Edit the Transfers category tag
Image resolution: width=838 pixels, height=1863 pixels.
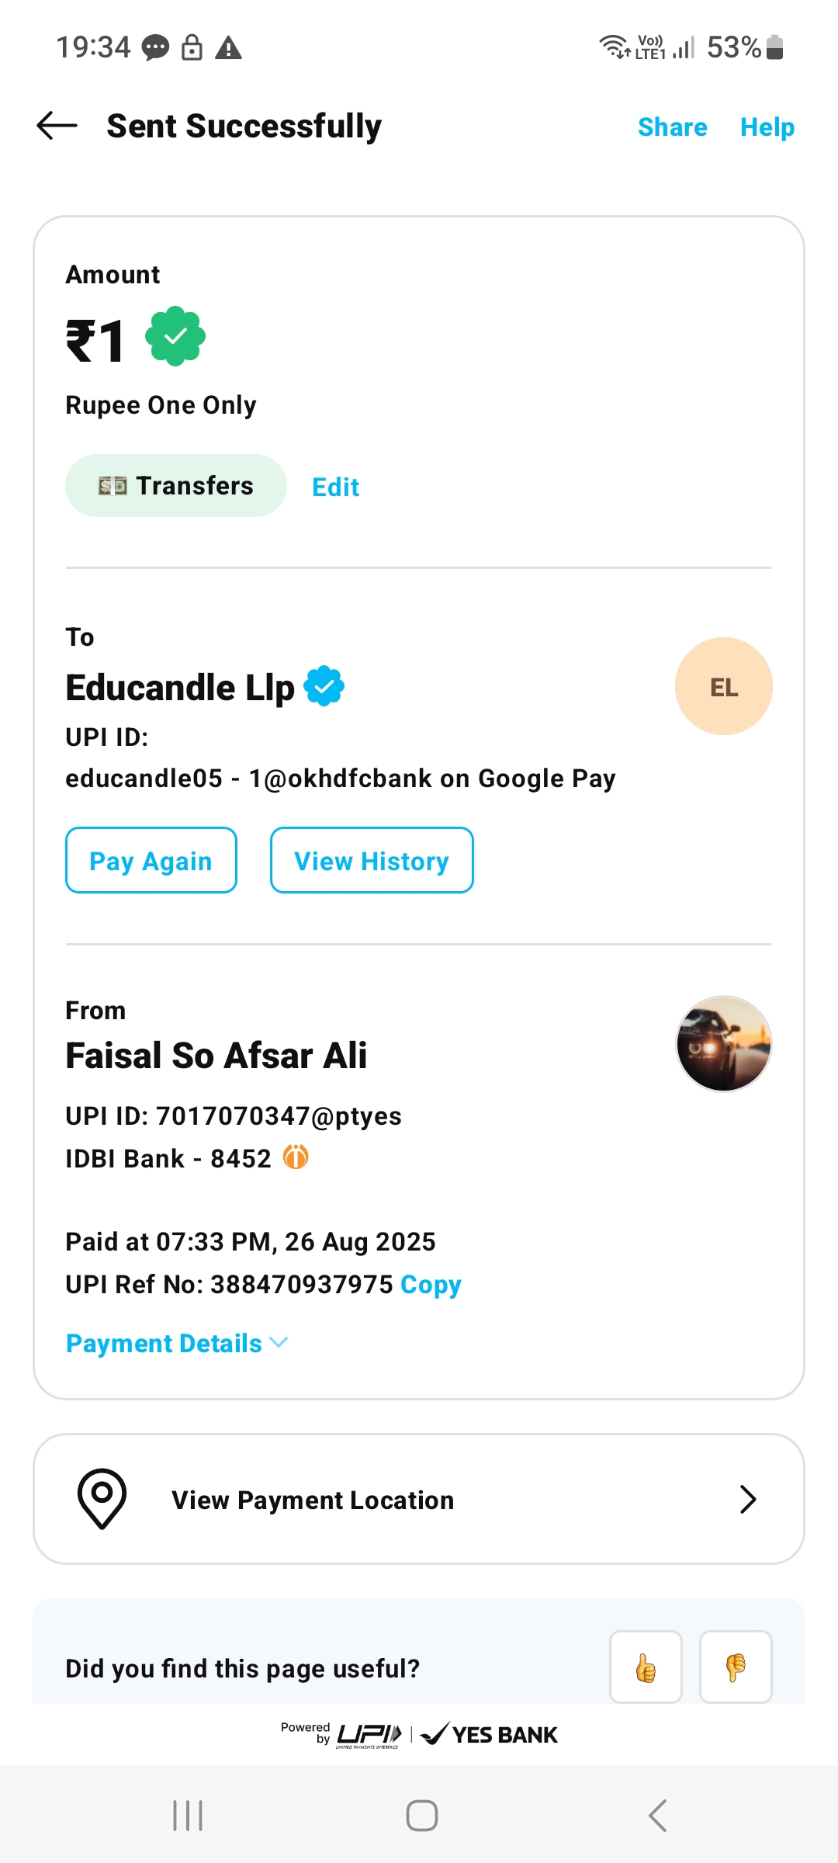(x=335, y=487)
